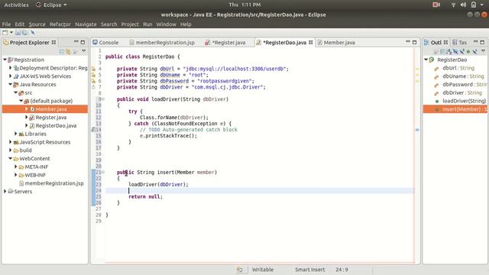The width and height of the screenshot is (489, 275).
Task: Toggle Hide Local Types in Outline toolbar
Action: 474,51
